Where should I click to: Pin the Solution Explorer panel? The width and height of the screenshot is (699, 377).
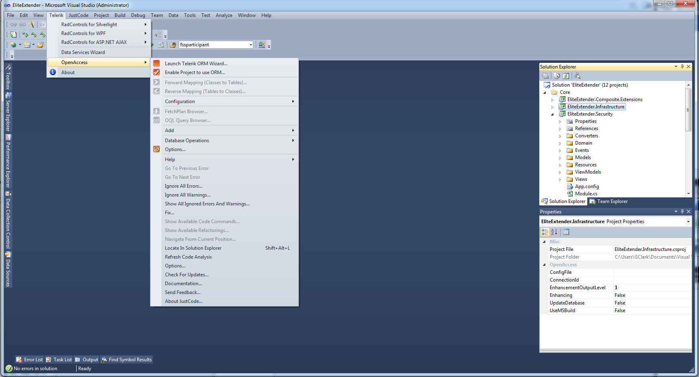click(682, 66)
